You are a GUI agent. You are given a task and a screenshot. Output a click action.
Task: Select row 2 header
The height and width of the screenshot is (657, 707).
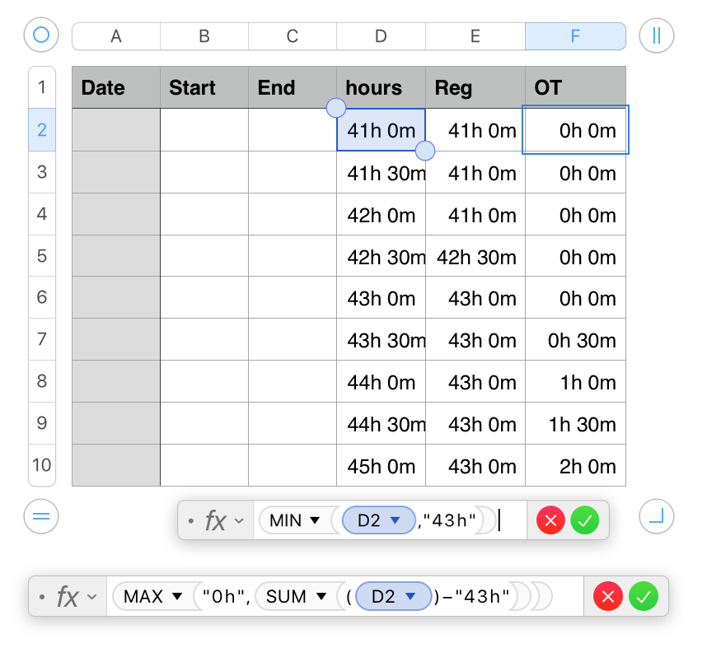point(42,130)
